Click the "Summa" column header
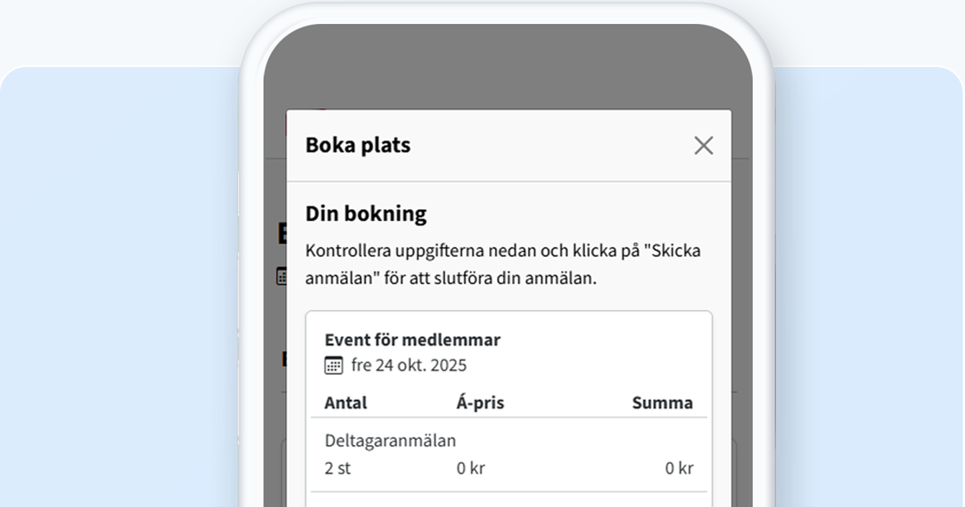This screenshot has width=965, height=507. pyautogui.click(x=662, y=403)
